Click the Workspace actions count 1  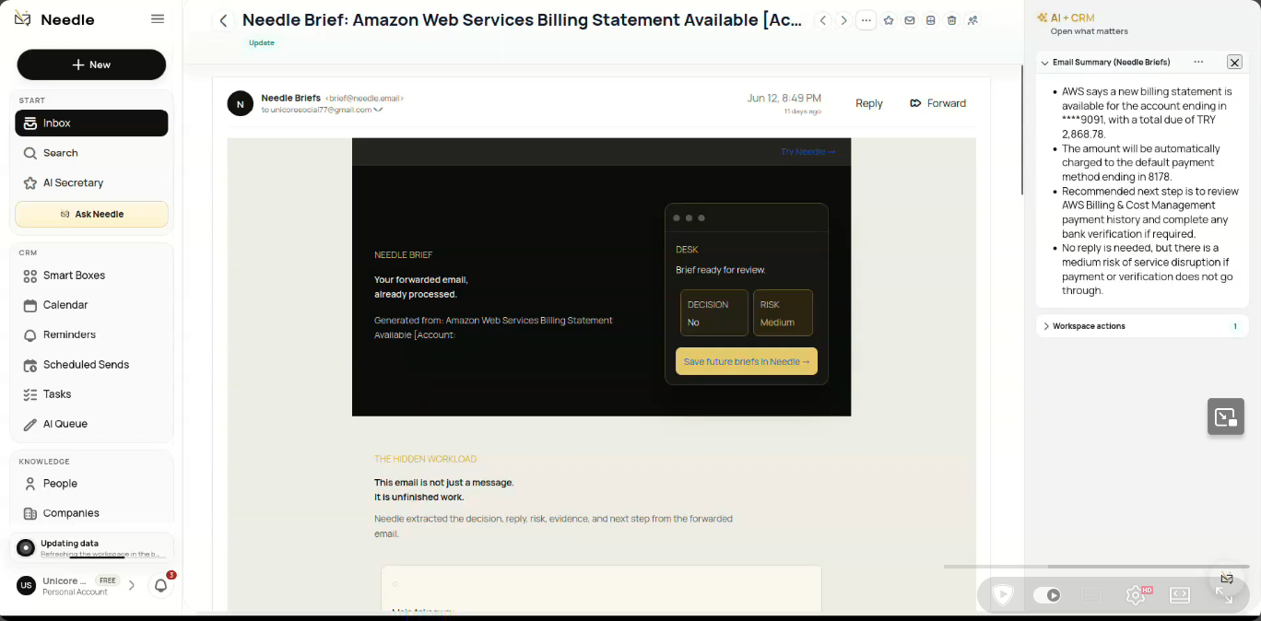coord(1235,326)
